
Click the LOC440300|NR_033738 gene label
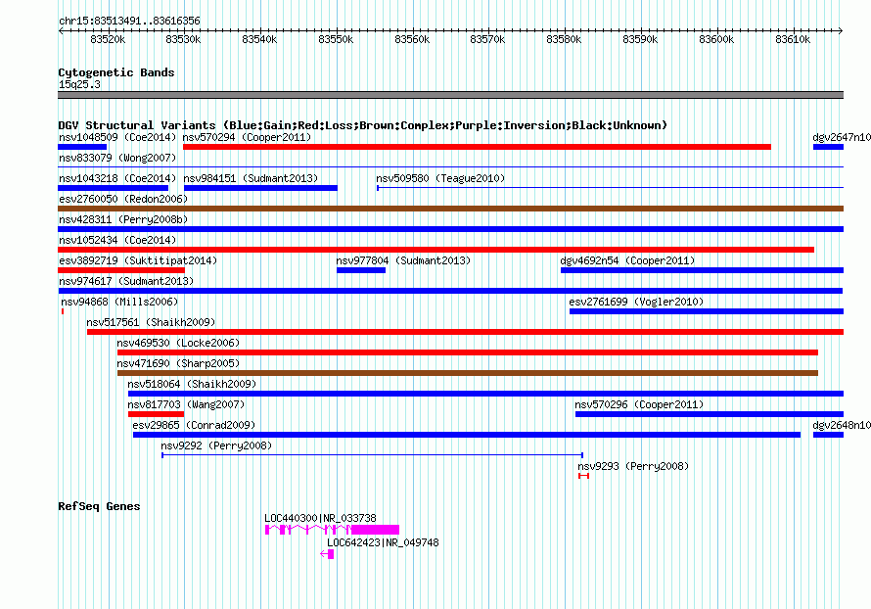pos(321,518)
